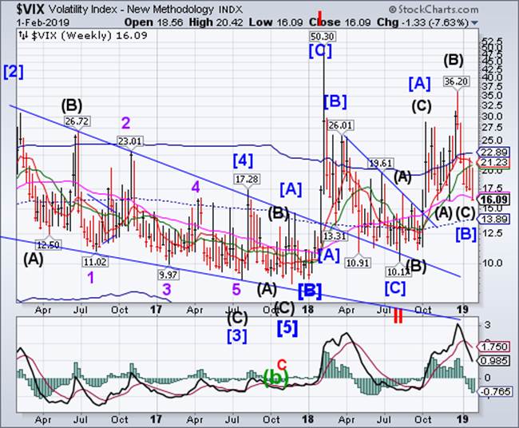Select the $VIX ticker symbol in the title

(30, 10)
